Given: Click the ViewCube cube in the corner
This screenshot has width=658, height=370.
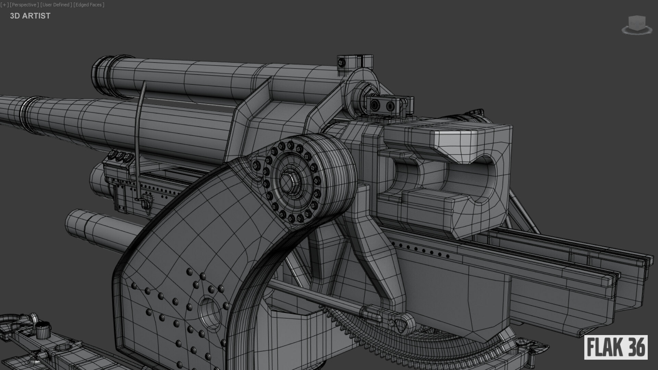Looking at the screenshot, I should pyautogui.click(x=637, y=22).
